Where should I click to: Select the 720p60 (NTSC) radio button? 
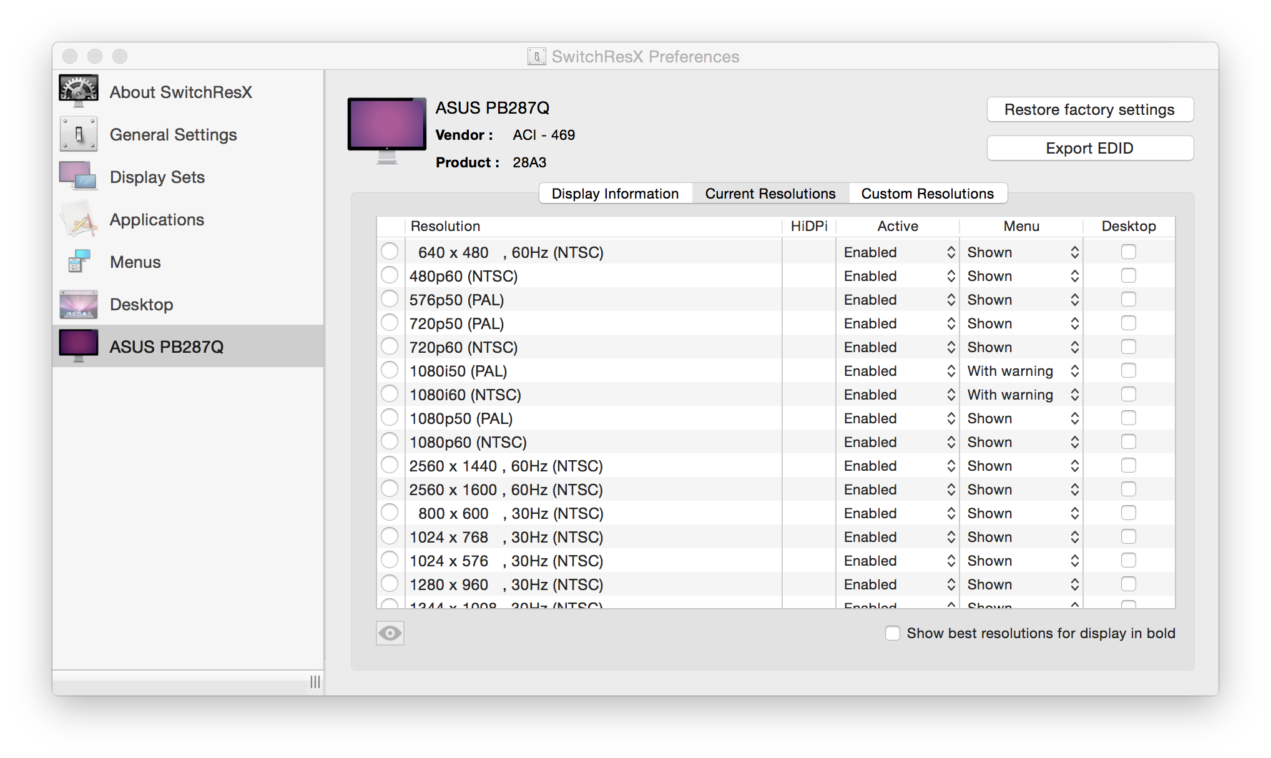(x=390, y=347)
